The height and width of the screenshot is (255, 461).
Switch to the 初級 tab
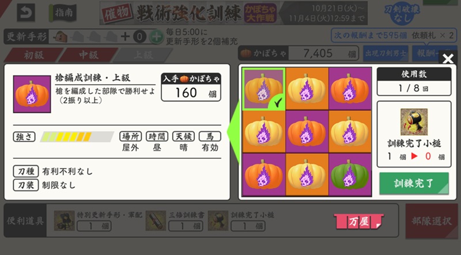[x=33, y=55]
